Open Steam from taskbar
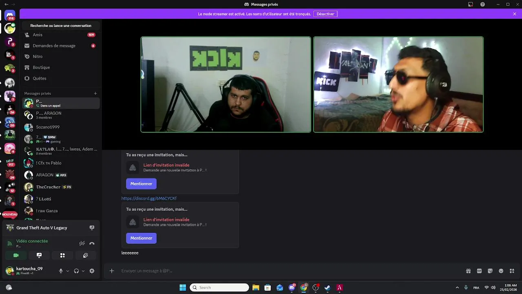Viewport: 522px width, 294px height. [327, 287]
